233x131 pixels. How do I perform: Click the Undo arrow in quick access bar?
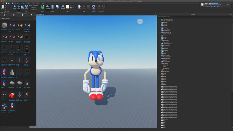point(17,3)
